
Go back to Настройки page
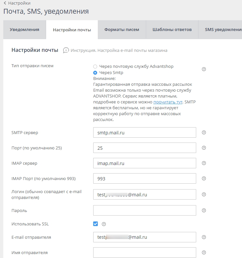pyautogui.click(x=19, y=3)
